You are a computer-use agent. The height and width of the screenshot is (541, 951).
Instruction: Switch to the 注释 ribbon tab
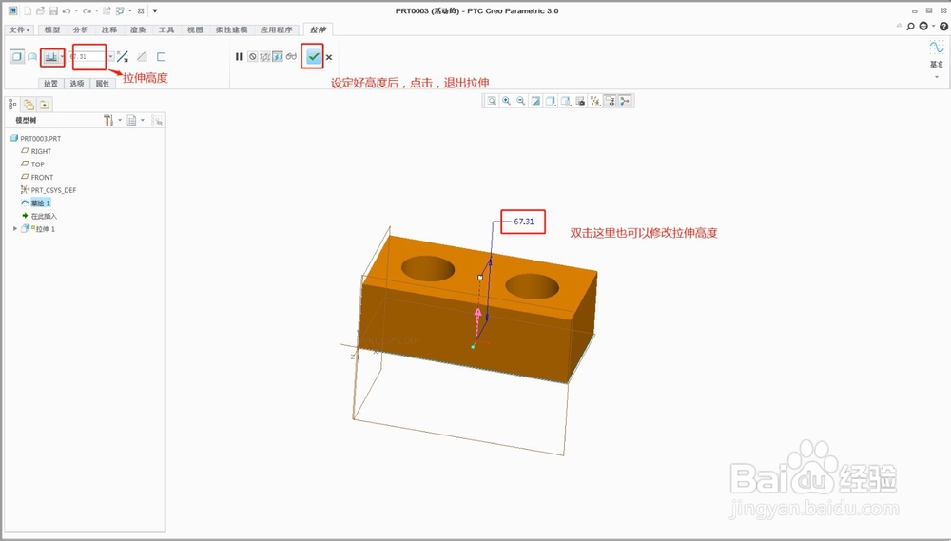(x=109, y=29)
